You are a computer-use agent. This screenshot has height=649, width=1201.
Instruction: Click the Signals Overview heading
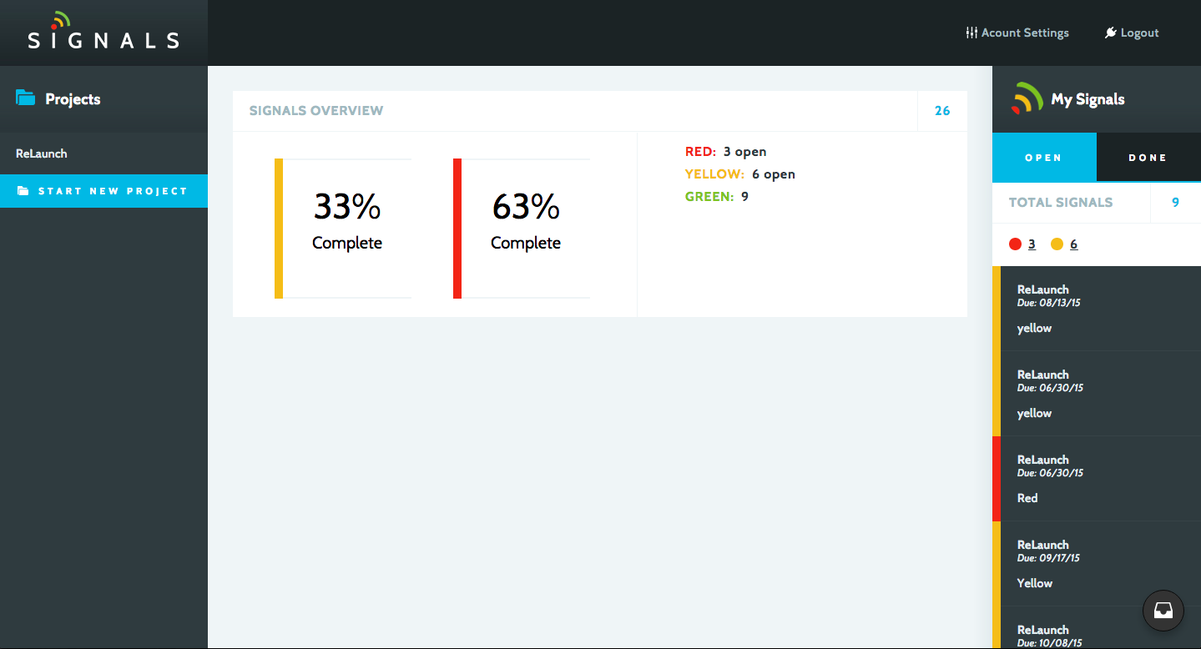(x=316, y=111)
